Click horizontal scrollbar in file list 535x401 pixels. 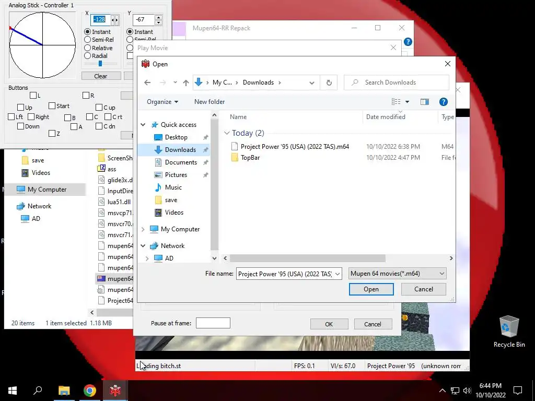(x=307, y=258)
